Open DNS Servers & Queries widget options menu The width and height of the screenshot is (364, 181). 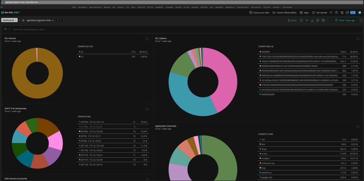click(x=147, y=179)
